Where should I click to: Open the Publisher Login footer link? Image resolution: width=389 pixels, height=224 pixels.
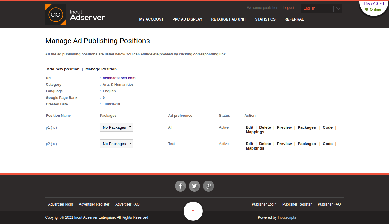(264, 204)
